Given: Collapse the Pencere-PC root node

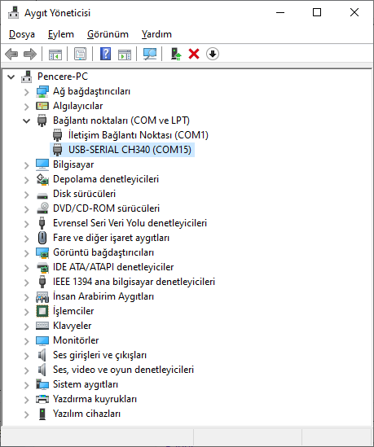Looking at the screenshot, I should point(11,77).
